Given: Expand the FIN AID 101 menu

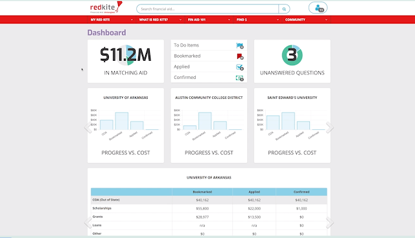Looking at the screenshot, I should (x=209, y=20).
